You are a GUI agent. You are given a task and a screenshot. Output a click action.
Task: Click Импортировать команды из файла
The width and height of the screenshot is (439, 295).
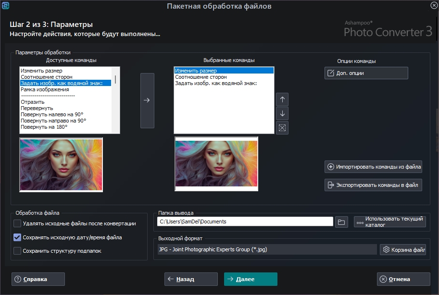[373, 167]
